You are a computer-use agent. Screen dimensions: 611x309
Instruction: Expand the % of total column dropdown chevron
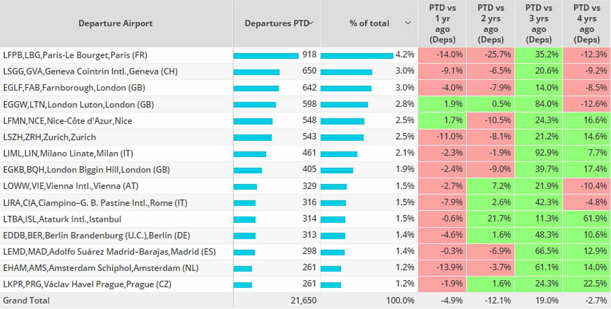408,23
